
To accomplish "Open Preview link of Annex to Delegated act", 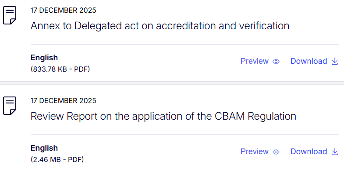I will 255,61.
